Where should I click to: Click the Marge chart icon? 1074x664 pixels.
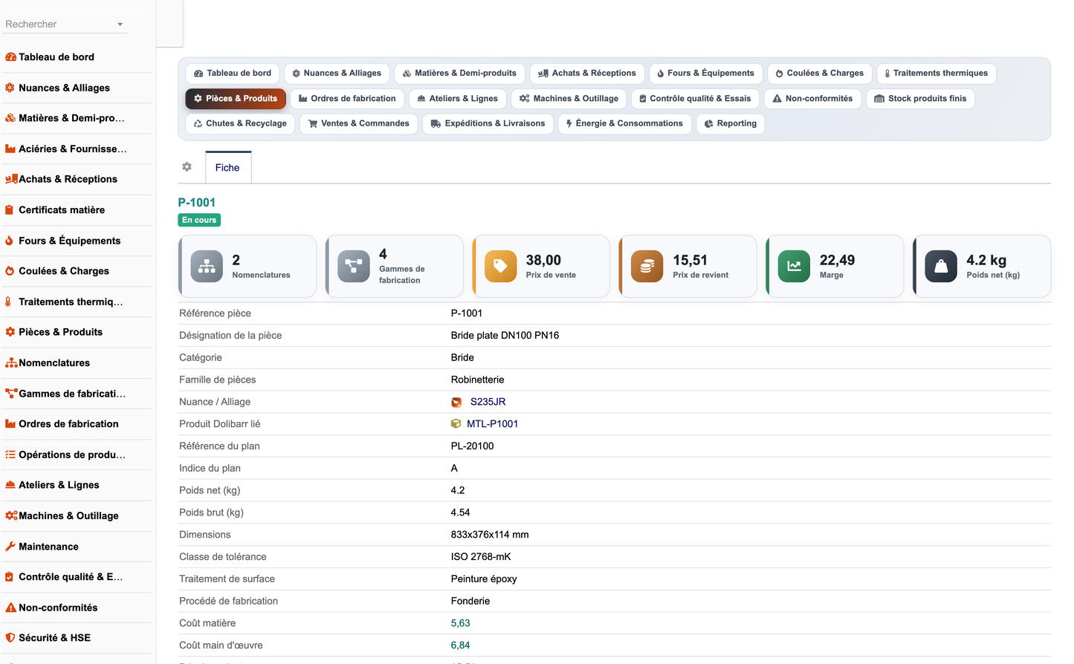[x=795, y=267]
